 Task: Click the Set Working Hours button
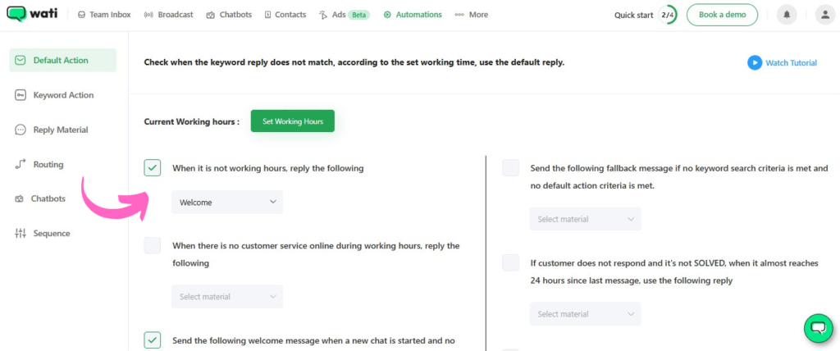point(293,121)
